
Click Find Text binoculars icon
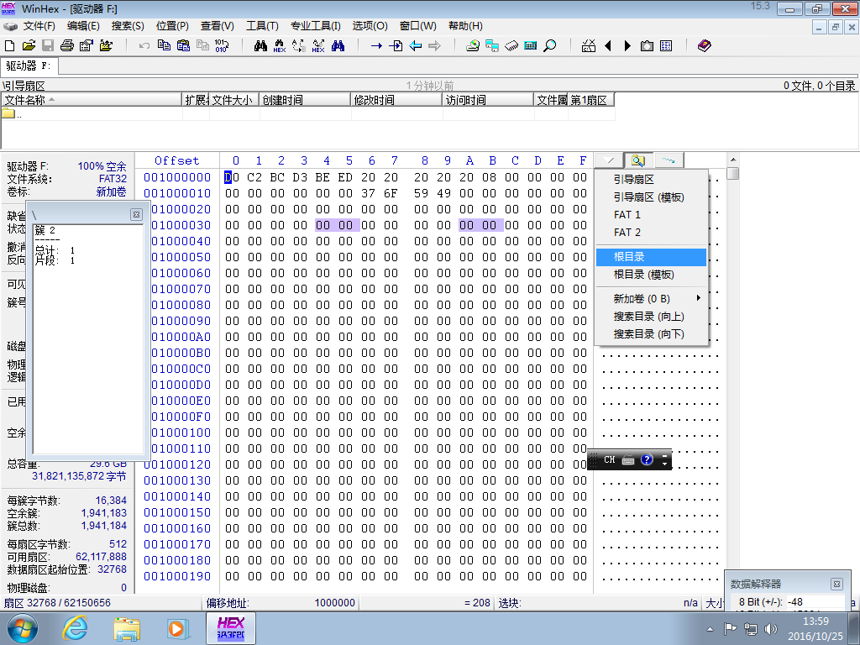point(260,46)
